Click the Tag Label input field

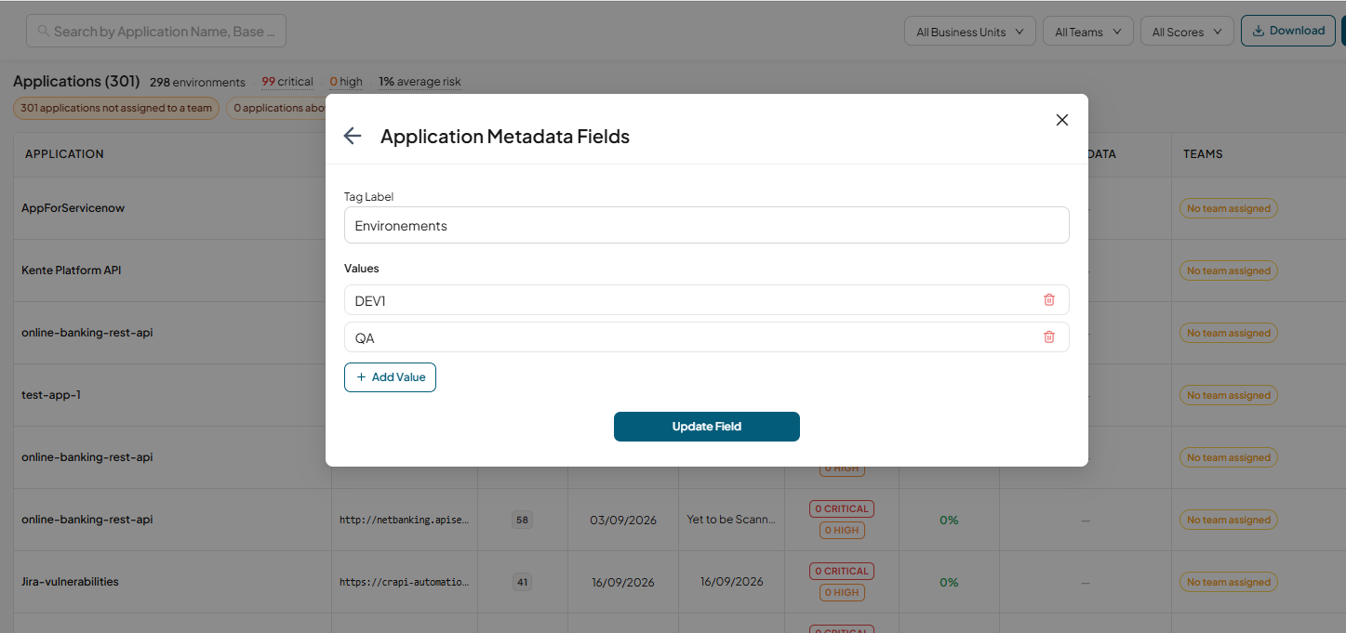click(706, 225)
